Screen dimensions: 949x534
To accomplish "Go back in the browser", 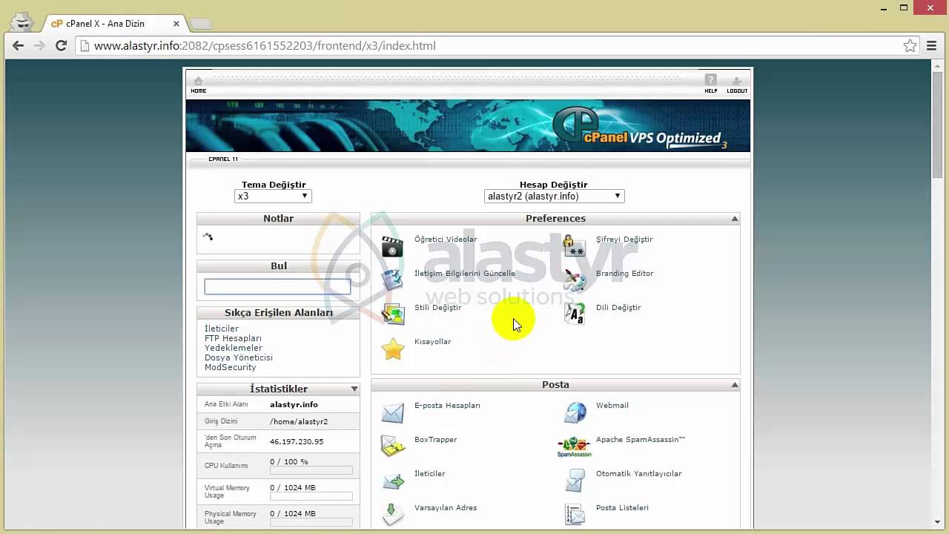I will [19, 46].
